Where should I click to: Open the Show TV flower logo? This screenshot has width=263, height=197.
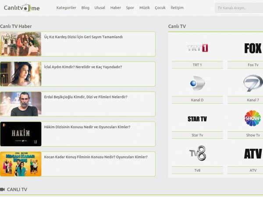point(253,118)
